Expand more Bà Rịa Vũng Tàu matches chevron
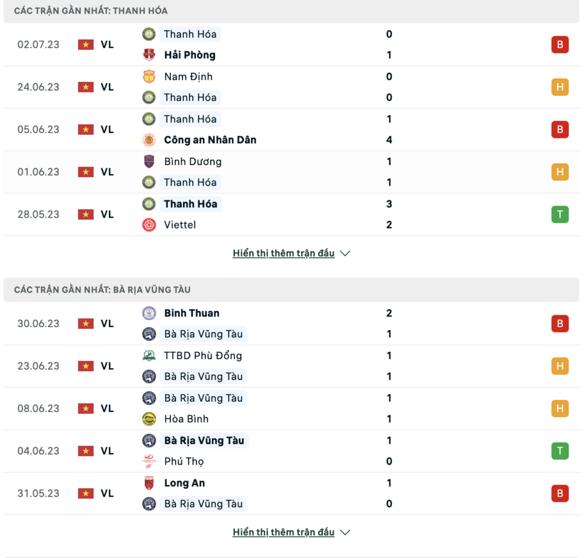This screenshot has height=558, width=587. point(345,532)
